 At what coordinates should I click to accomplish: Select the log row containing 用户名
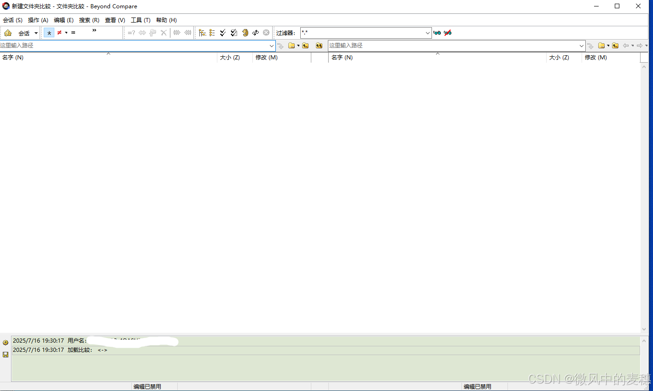click(x=326, y=341)
